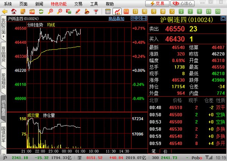Viewport: 227px width, 161px height.
Task: Open the tick chart icon
Action: [x=126, y=11]
